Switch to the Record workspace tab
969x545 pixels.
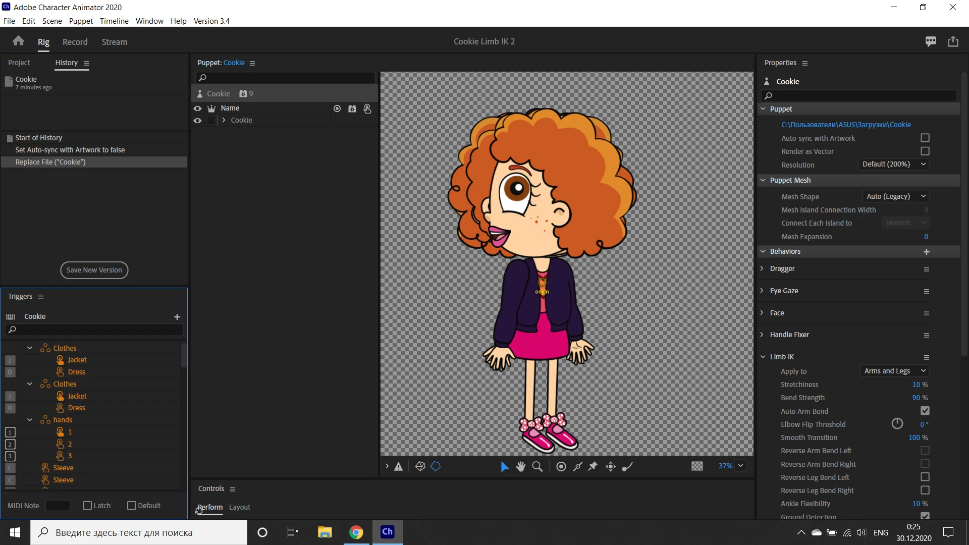[75, 42]
